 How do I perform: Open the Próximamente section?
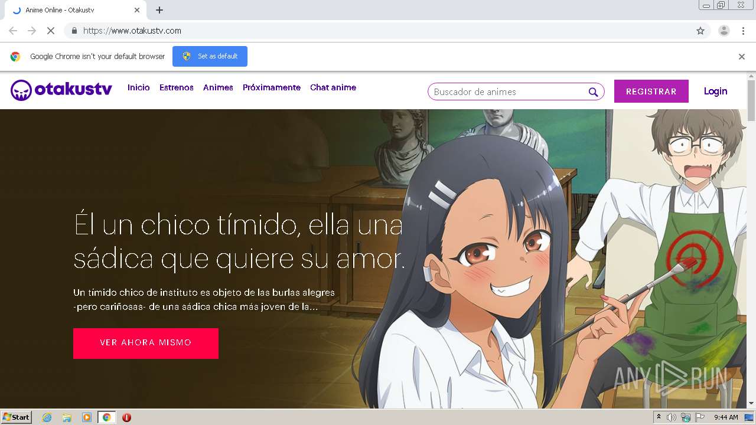[x=272, y=87]
